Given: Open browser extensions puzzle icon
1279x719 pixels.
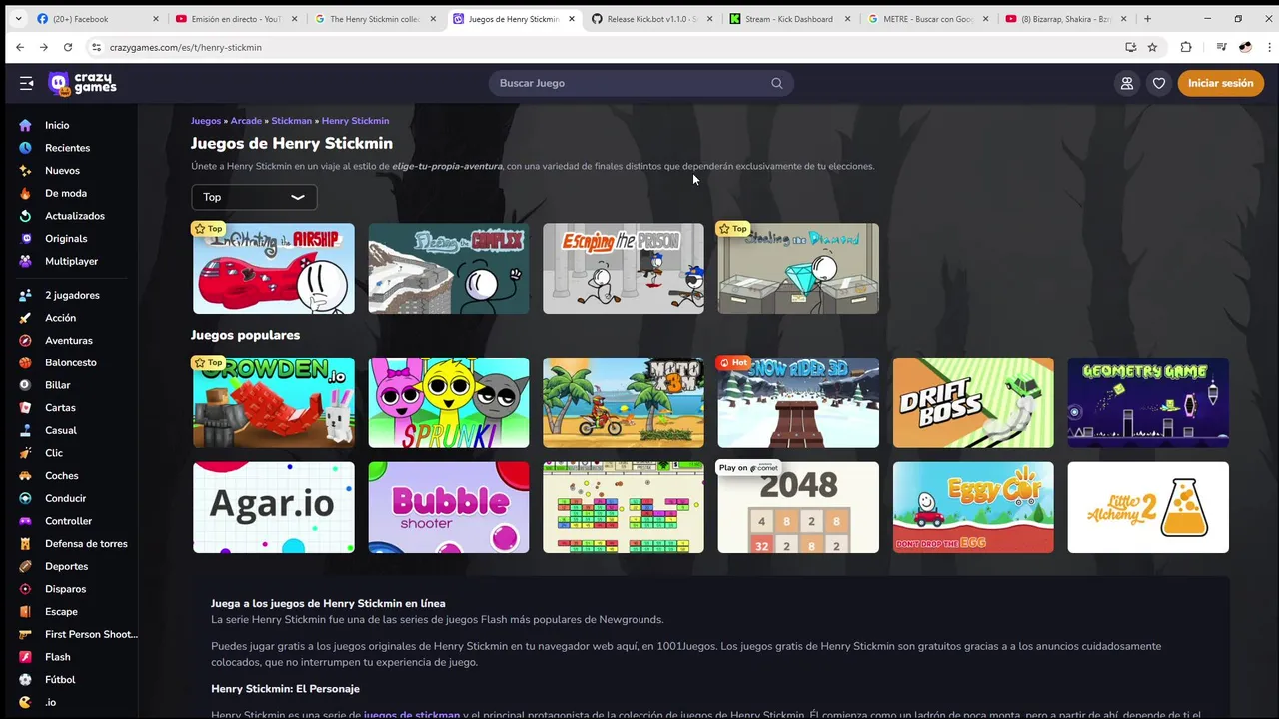Looking at the screenshot, I should pyautogui.click(x=1186, y=47).
